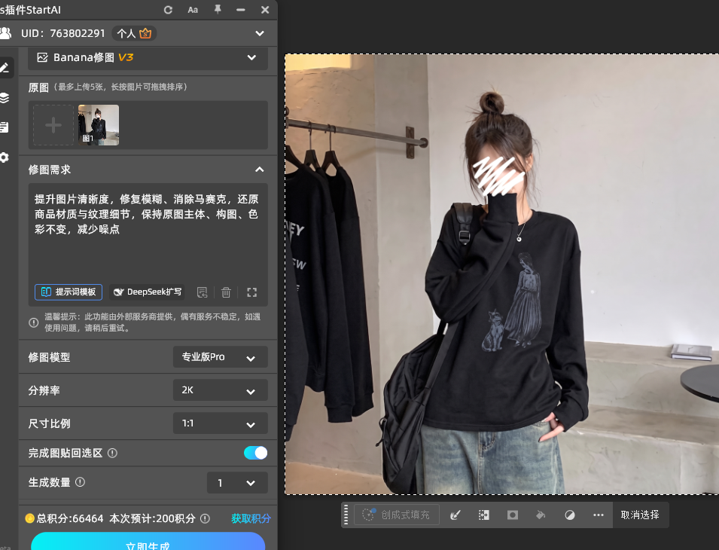Click the refresh icon in StartAI title bar

168,10
